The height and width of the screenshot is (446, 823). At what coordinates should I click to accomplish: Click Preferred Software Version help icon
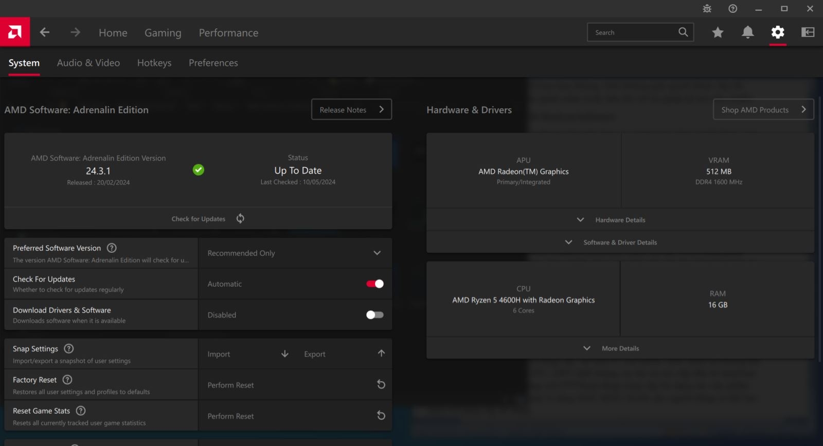[112, 248]
